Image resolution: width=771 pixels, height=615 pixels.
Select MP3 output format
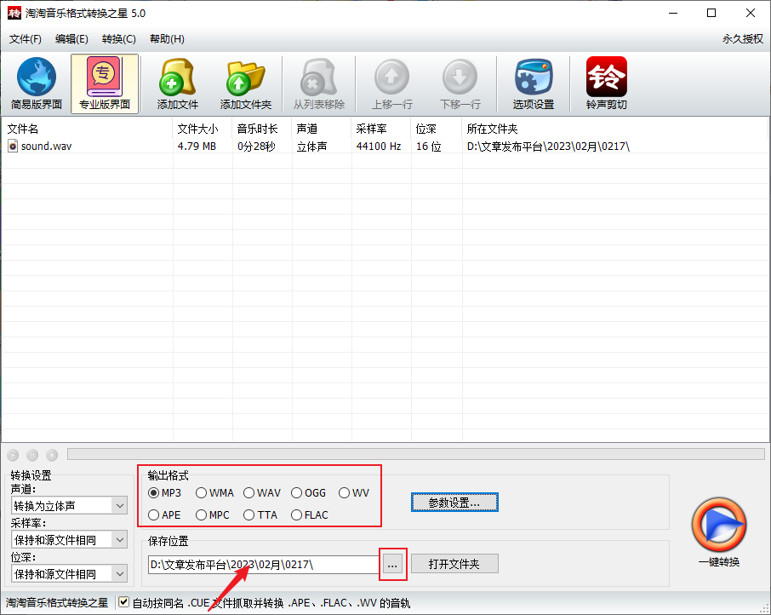coord(165,492)
